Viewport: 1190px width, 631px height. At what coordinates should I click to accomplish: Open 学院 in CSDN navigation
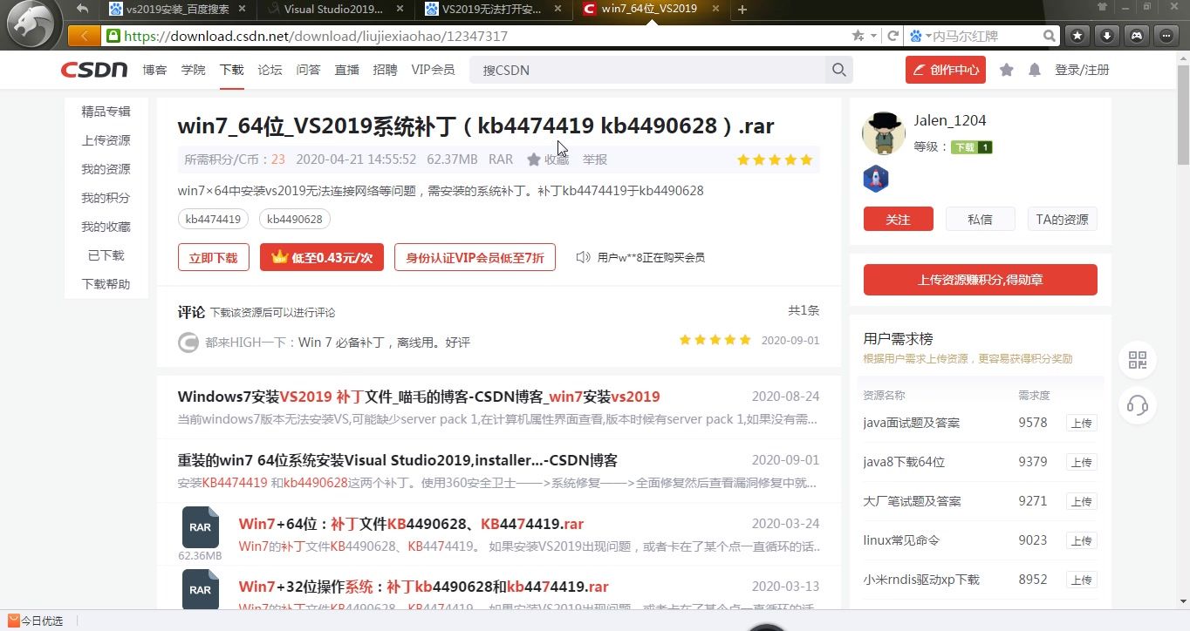[193, 70]
